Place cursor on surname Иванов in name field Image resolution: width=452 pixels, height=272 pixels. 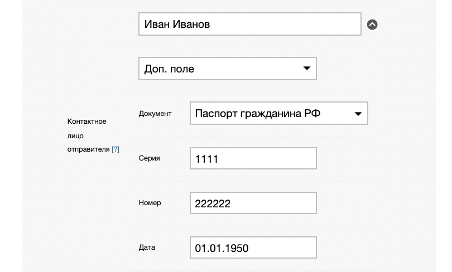[x=191, y=25]
